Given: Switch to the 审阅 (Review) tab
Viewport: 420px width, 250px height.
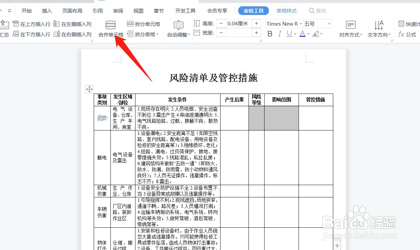Looking at the screenshot, I should coord(118,11).
